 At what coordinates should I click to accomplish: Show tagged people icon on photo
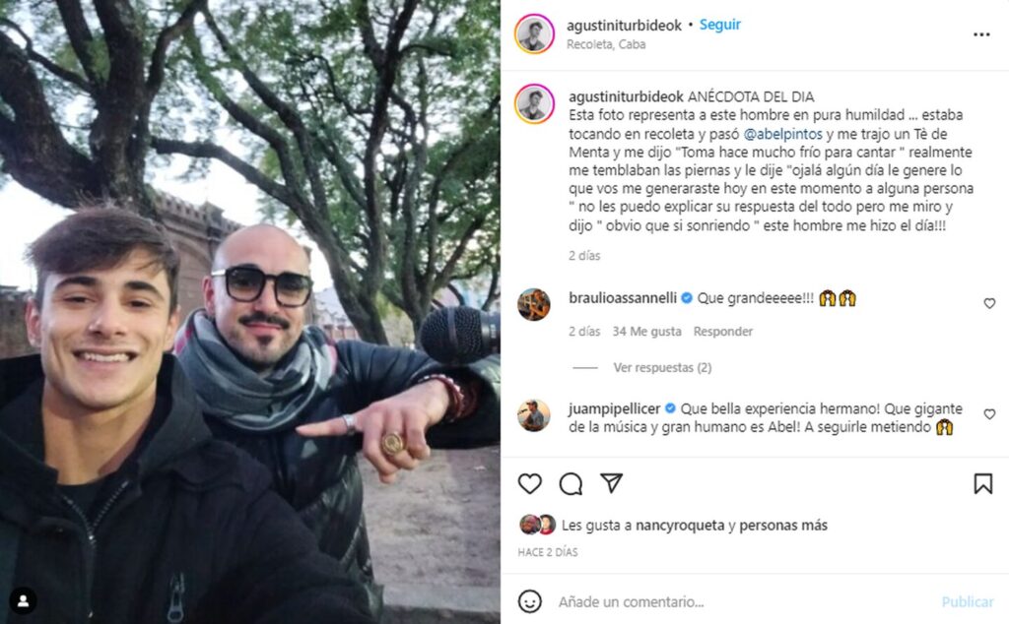click(24, 600)
